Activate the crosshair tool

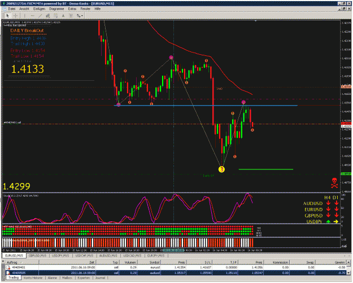point(16,16)
